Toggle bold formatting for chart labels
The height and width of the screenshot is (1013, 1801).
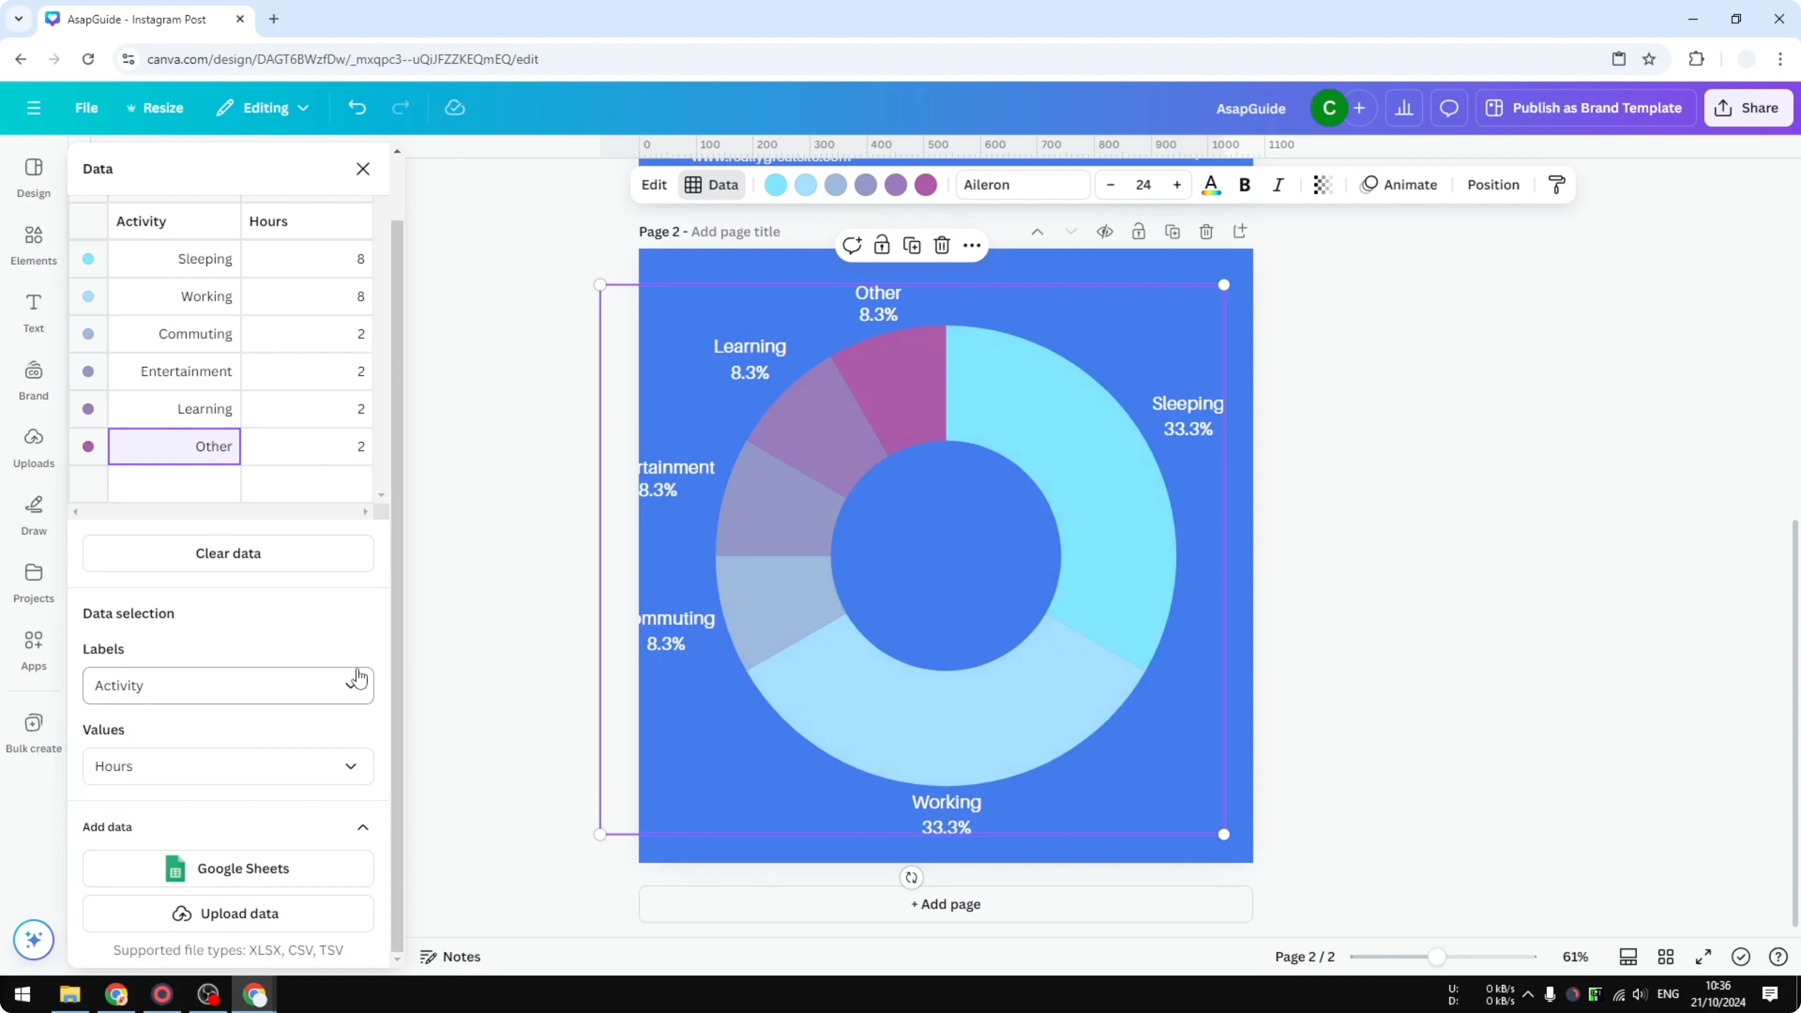tap(1245, 184)
